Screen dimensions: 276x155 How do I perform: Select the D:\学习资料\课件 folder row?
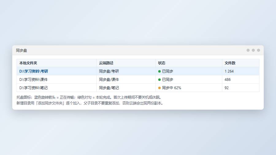pos(138,79)
